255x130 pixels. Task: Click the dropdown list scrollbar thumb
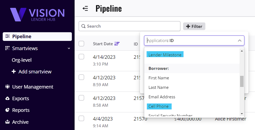click(x=242, y=81)
